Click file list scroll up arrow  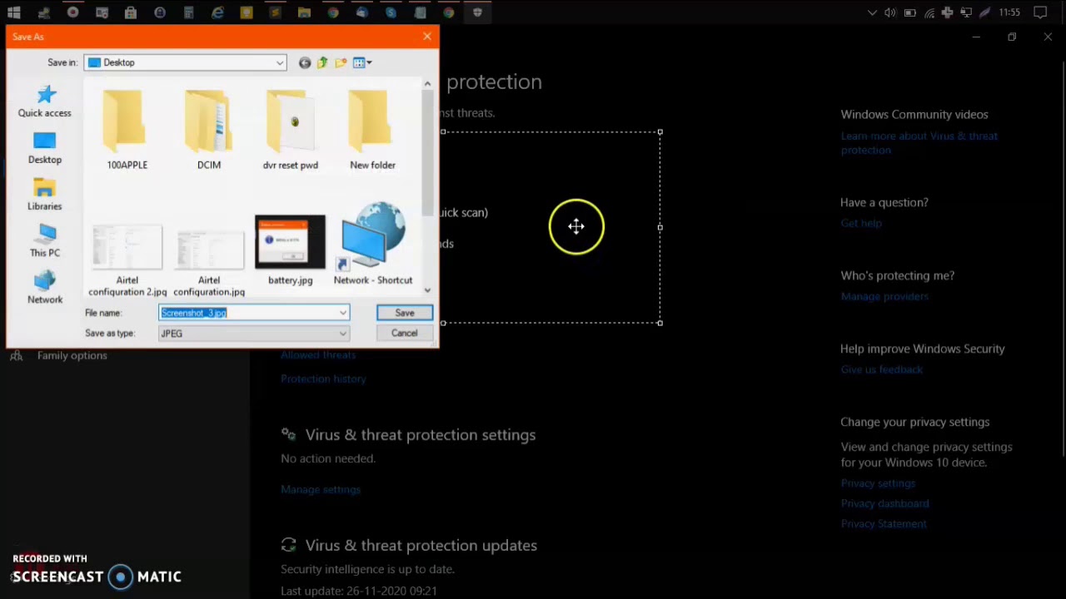(427, 83)
